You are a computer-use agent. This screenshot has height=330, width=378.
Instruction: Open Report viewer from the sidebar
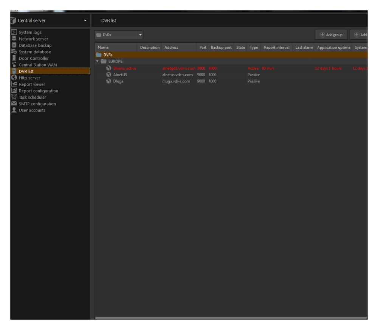click(x=32, y=84)
